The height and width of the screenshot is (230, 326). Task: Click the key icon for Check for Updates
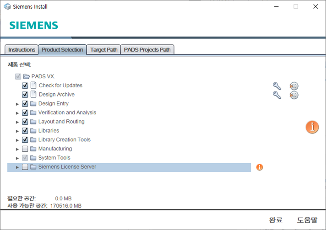point(277,86)
